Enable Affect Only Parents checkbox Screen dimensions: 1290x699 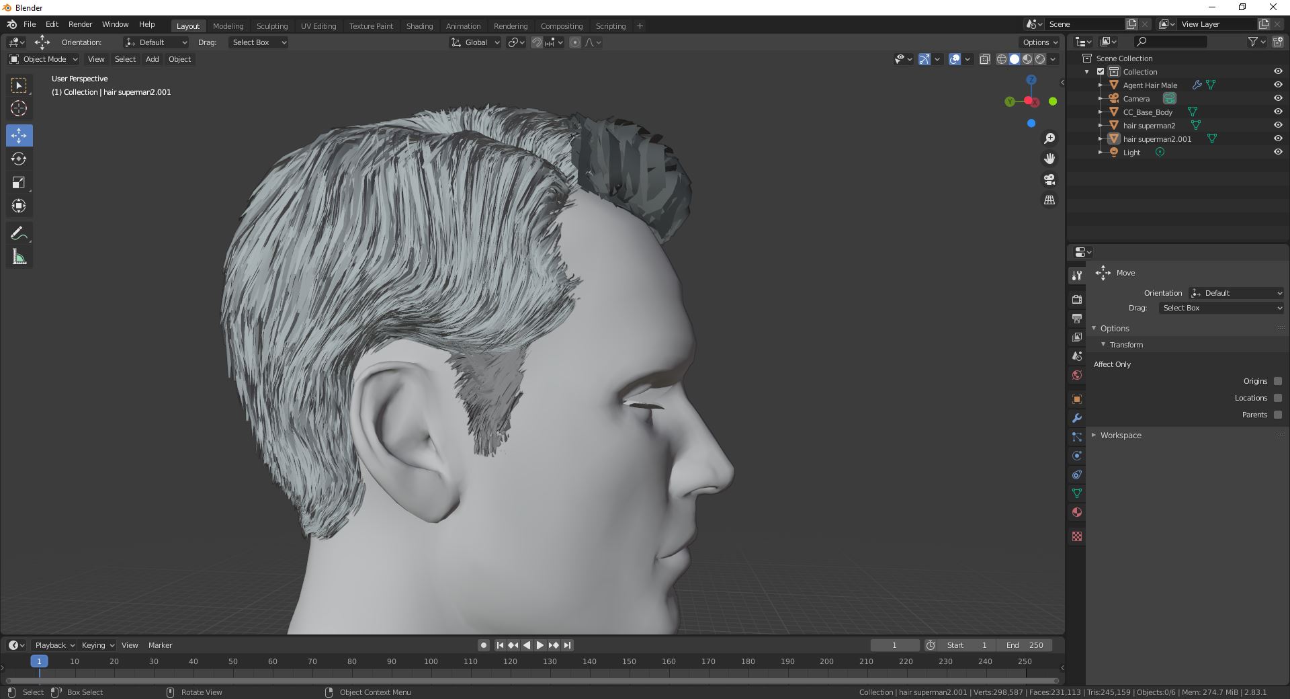click(x=1278, y=415)
